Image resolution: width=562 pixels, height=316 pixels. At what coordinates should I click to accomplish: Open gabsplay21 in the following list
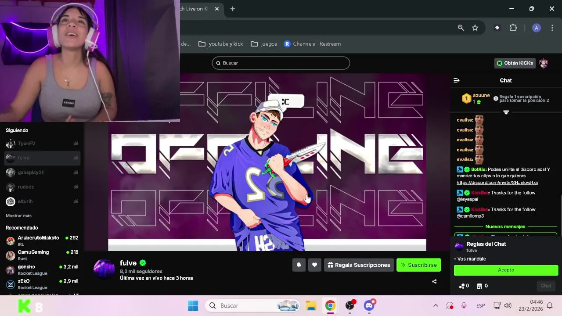pos(42,172)
